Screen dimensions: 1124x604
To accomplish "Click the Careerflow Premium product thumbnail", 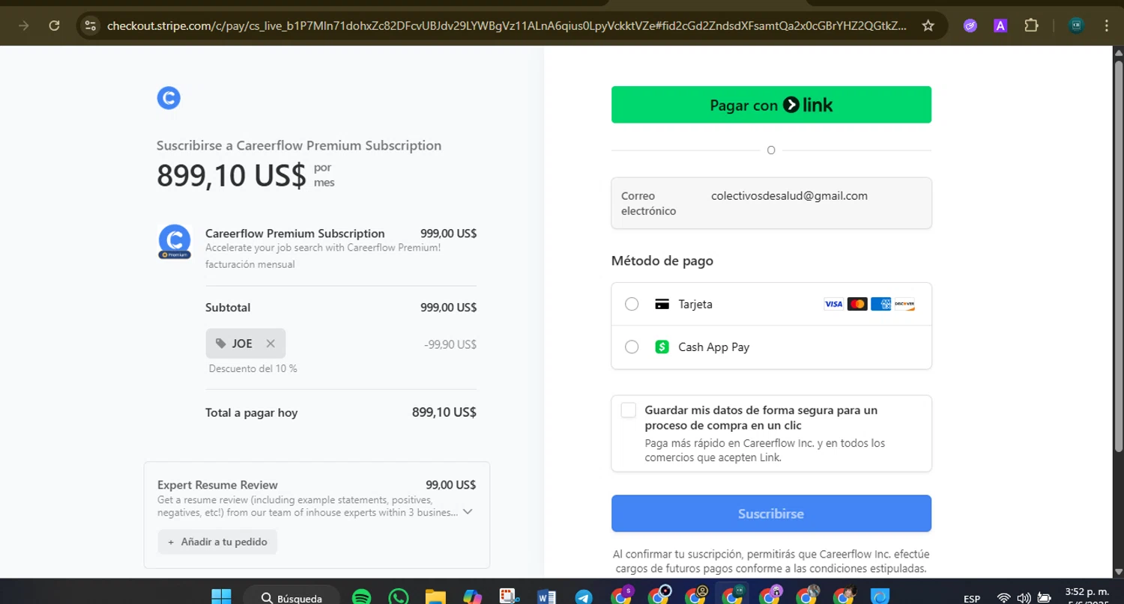I will point(175,242).
